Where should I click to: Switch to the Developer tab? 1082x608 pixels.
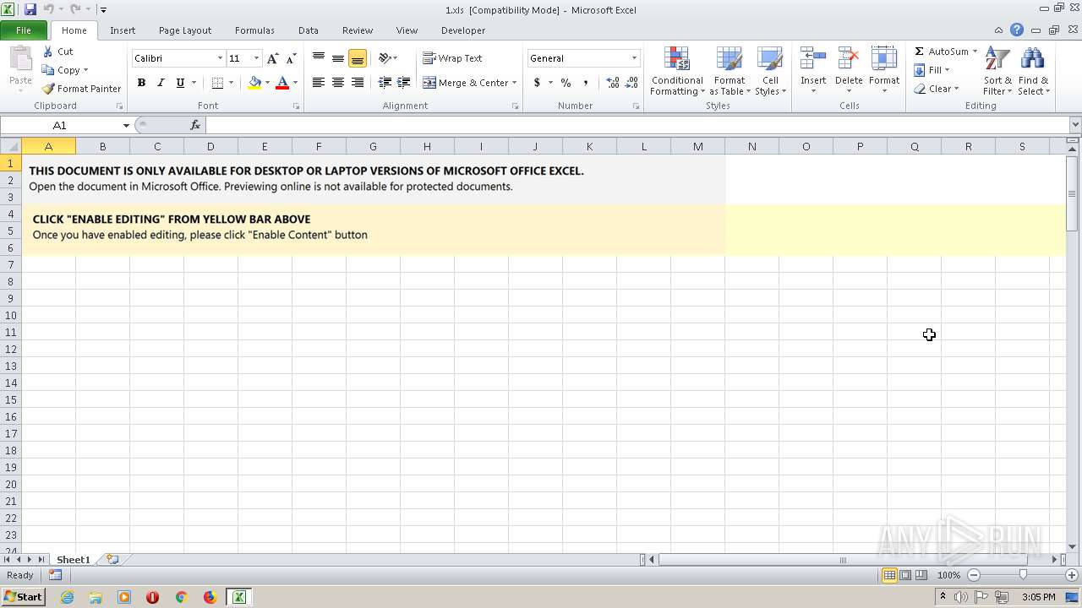pos(463,30)
